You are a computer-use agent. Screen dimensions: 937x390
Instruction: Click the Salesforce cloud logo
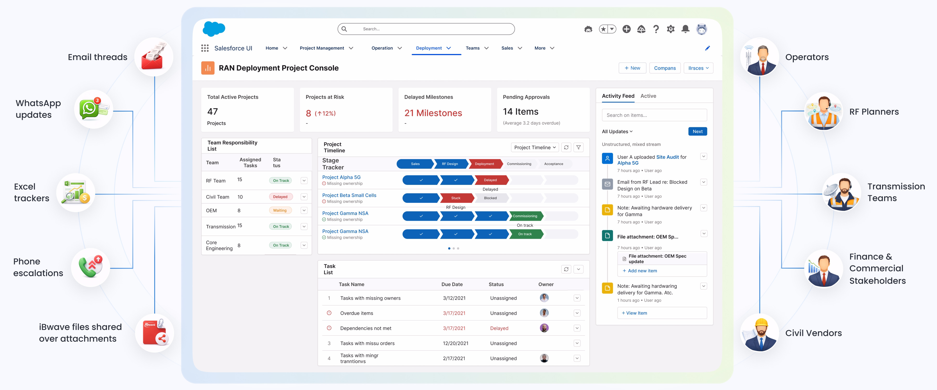214,29
